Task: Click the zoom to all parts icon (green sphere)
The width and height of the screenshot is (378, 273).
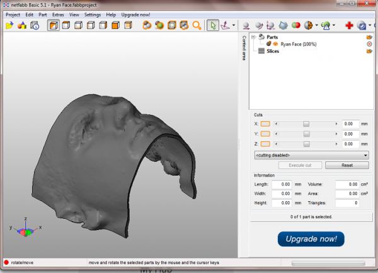Action: (159, 25)
